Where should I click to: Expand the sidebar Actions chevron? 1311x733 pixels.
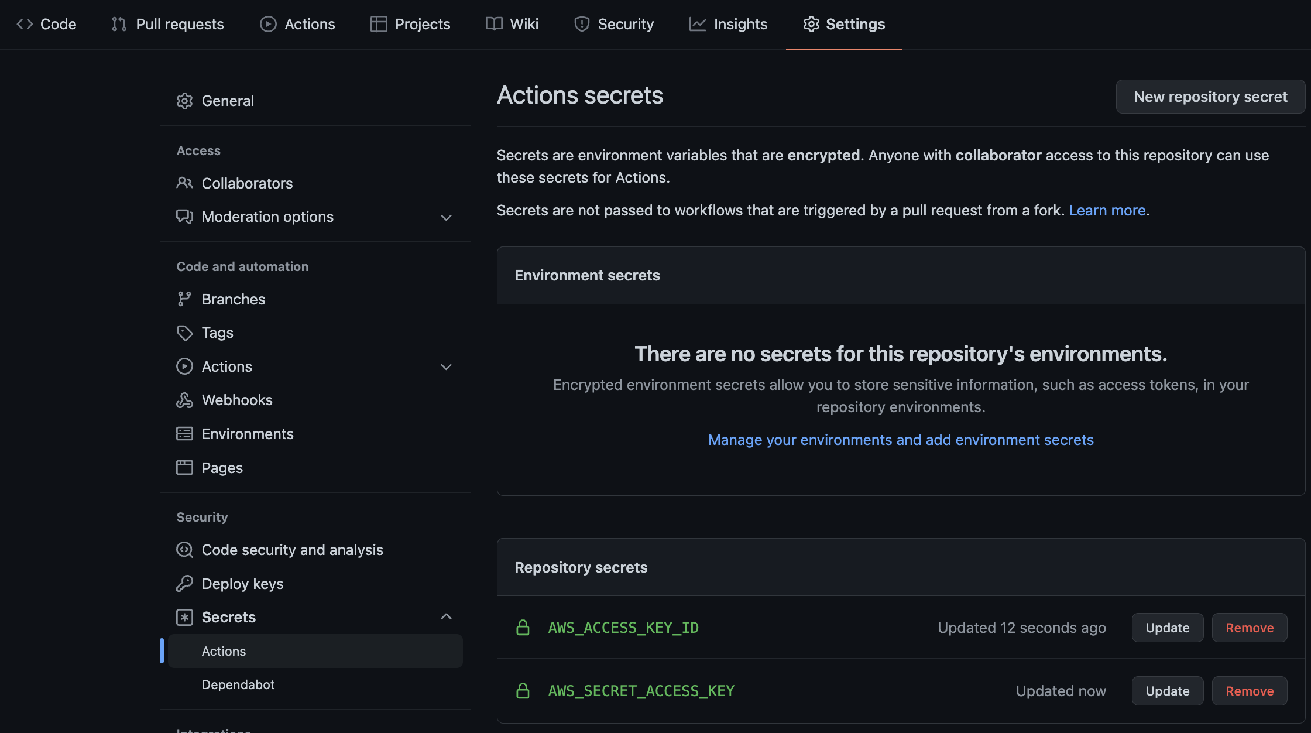click(x=446, y=367)
